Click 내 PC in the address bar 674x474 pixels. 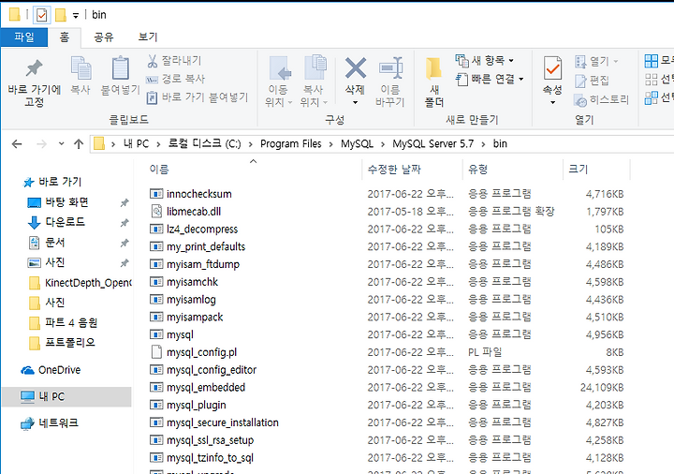point(136,143)
